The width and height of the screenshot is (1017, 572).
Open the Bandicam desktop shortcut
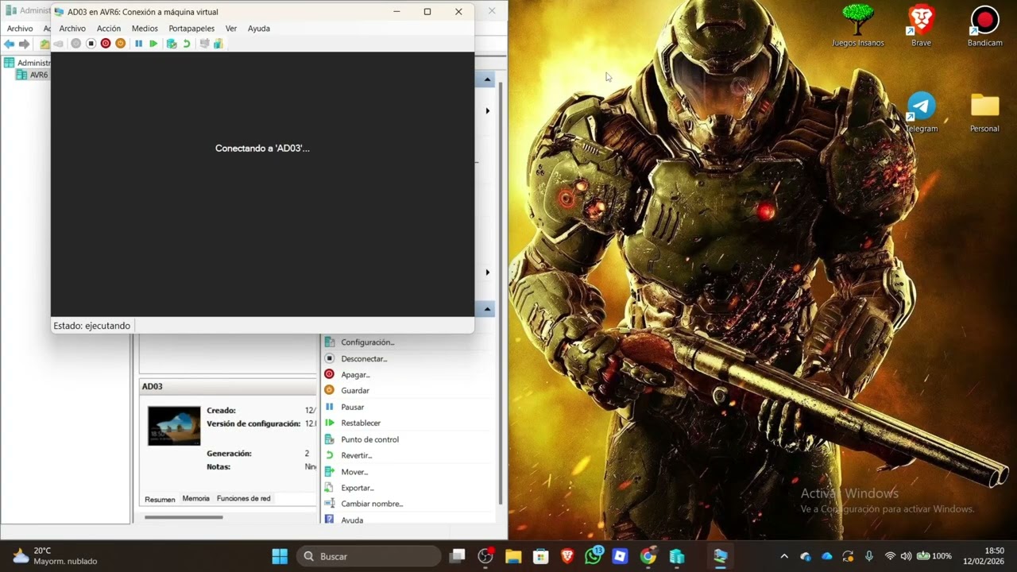985,26
